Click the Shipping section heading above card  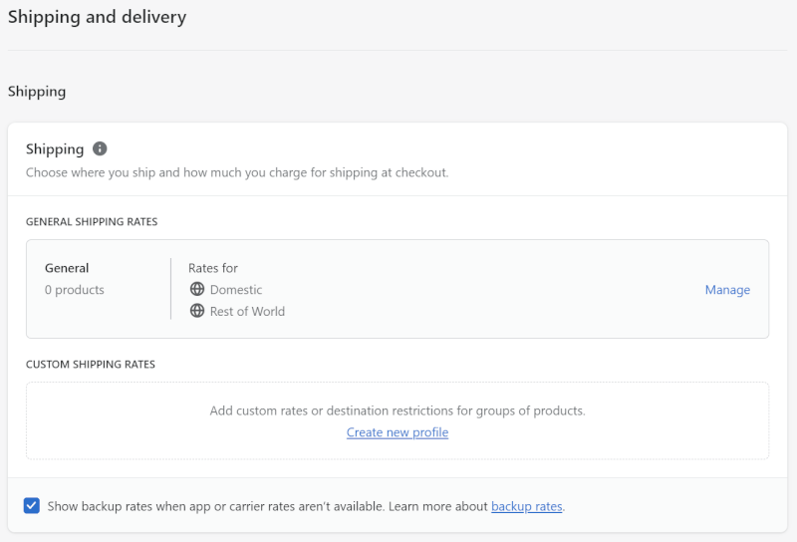tap(37, 92)
